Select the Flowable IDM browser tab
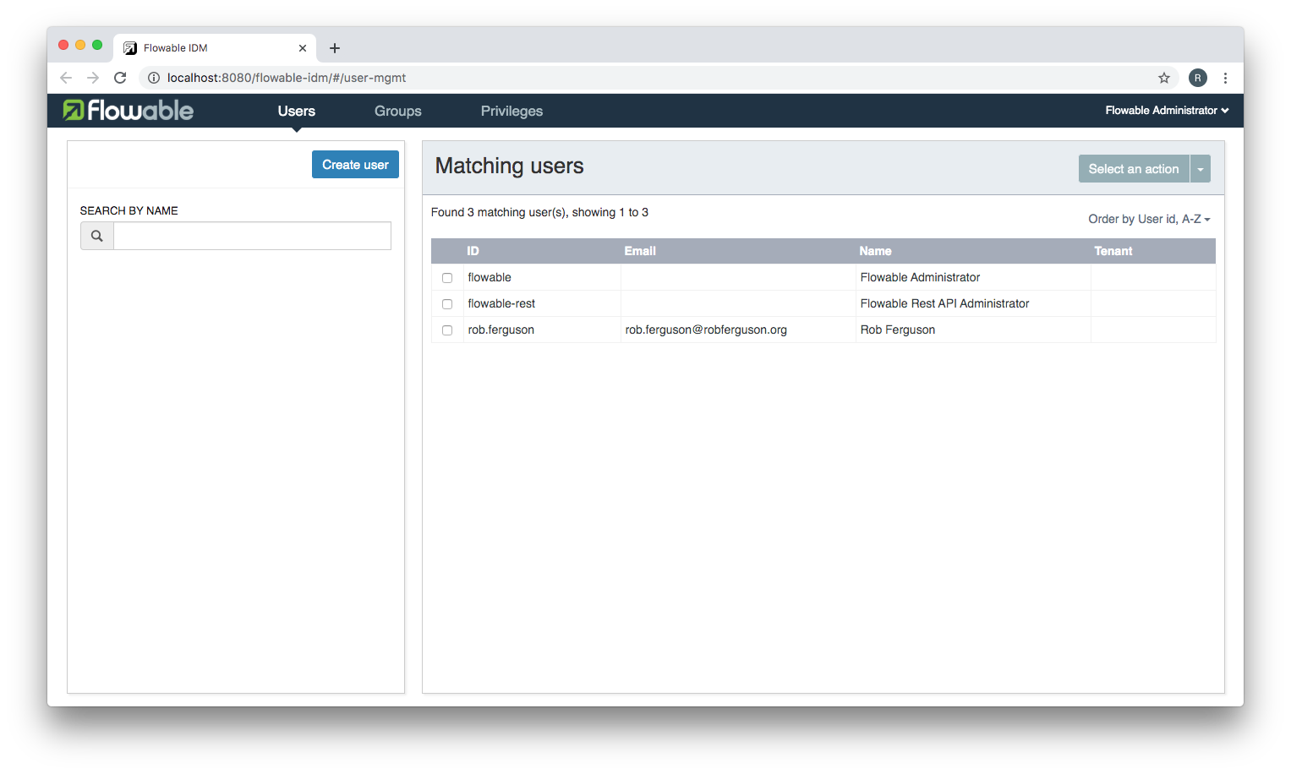 215,48
